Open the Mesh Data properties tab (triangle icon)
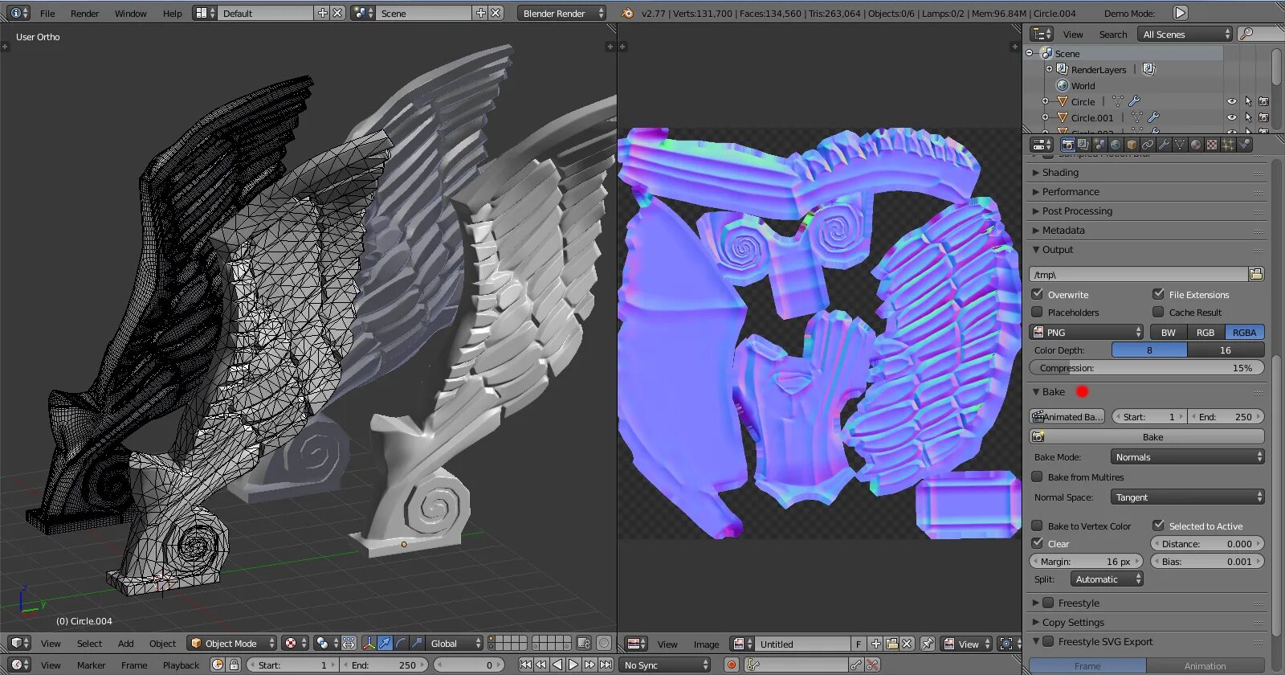The image size is (1285, 675). [x=1180, y=145]
